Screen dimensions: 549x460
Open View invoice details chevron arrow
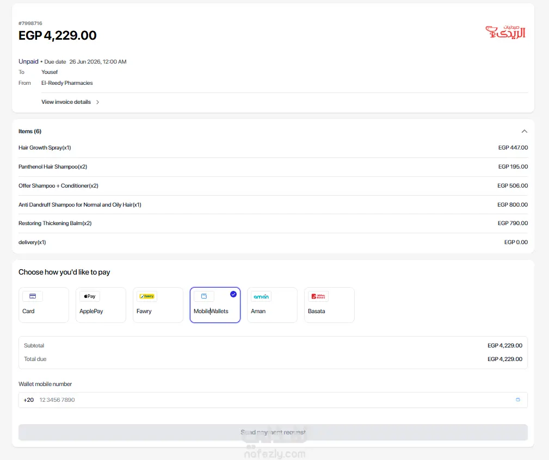[x=98, y=102]
